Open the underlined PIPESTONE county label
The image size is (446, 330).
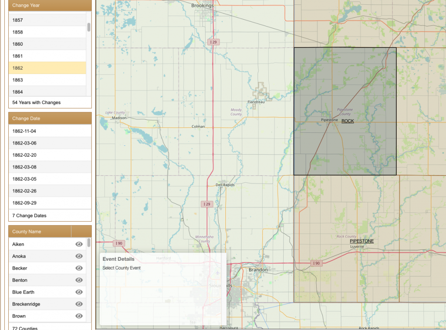pyautogui.click(x=362, y=241)
